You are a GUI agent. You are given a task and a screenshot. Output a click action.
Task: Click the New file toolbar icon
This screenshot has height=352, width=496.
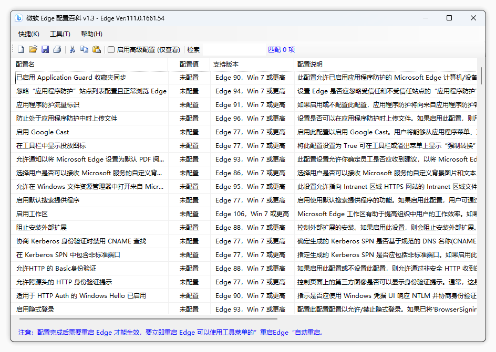tap(21, 50)
